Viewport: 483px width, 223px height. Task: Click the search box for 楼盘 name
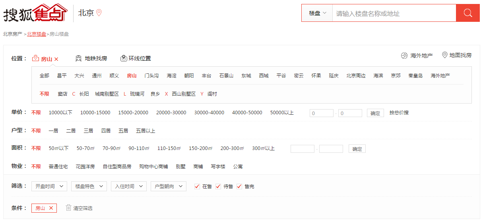point(394,13)
